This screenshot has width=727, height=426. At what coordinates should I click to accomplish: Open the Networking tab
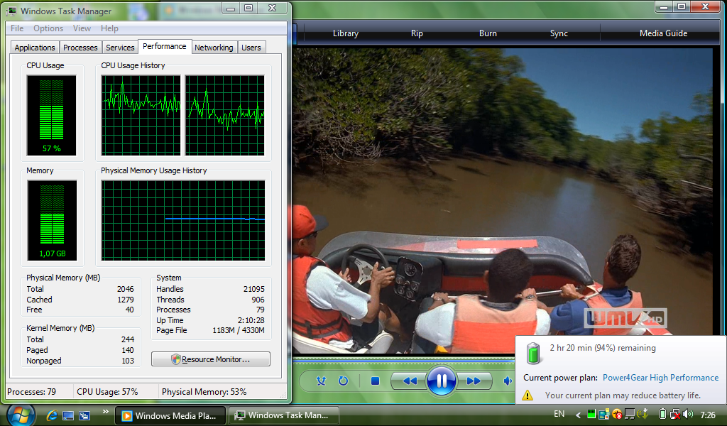tap(214, 48)
